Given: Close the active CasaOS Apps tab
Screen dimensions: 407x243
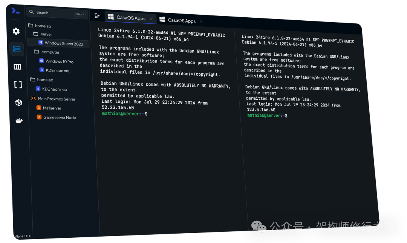Looking at the screenshot, I should tap(151, 19).
